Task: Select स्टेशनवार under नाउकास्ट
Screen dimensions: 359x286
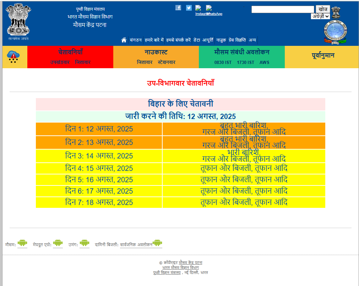Action: 167,62
